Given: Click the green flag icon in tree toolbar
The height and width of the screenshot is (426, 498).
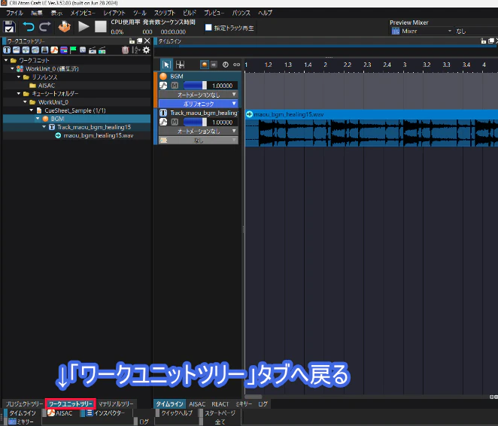Looking at the screenshot, I should pos(74,50).
